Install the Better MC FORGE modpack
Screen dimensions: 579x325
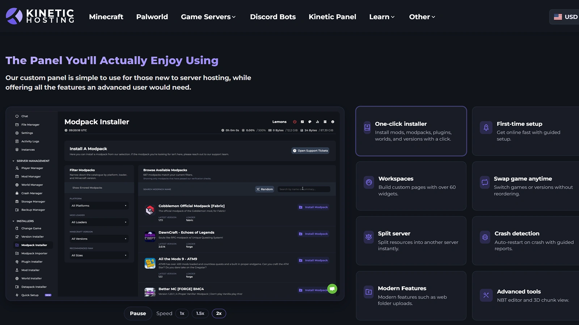point(313,290)
